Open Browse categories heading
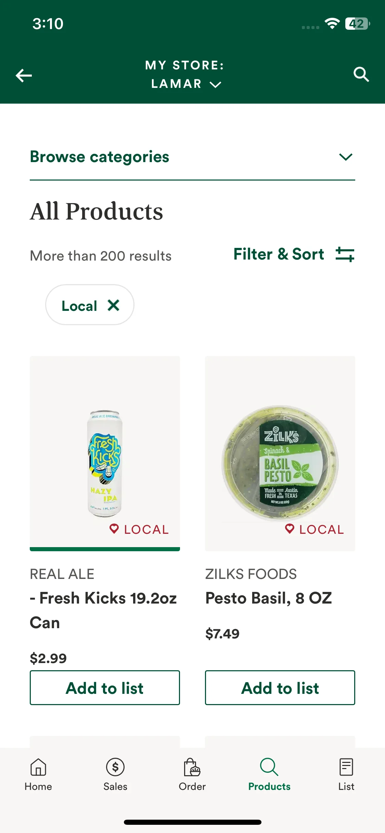This screenshot has width=385, height=833. [x=100, y=157]
